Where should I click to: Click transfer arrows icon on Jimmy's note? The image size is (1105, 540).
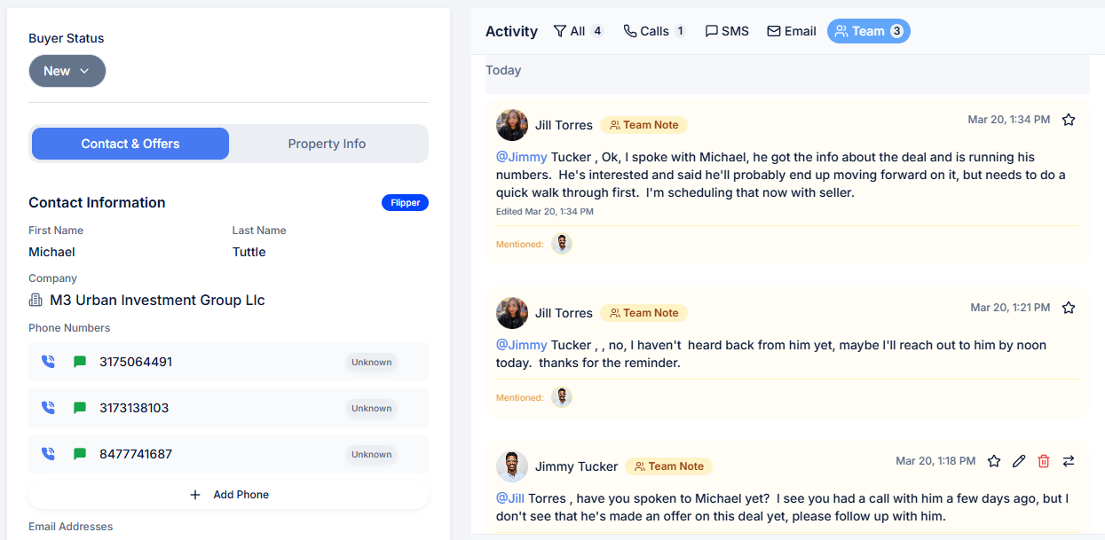(x=1069, y=461)
